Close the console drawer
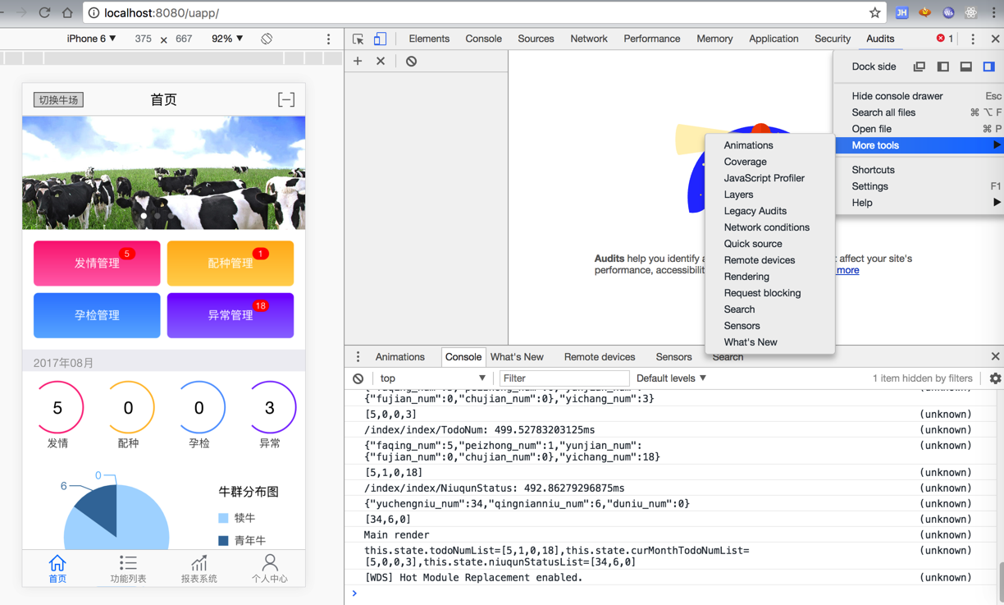This screenshot has width=1004, height=605. click(995, 357)
